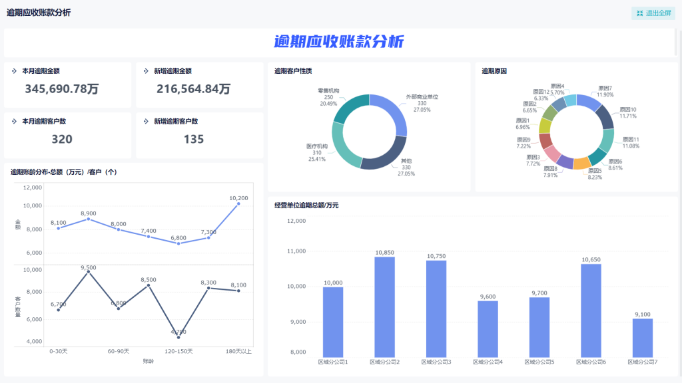Click the arrow icon beside 本月逾期客户数

coord(14,121)
